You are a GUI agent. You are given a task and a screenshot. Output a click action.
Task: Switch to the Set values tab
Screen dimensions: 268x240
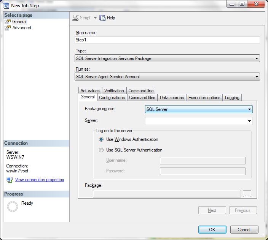(x=90, y=91)
